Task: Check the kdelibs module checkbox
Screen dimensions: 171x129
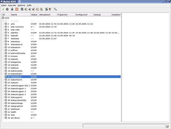Action: pyautogui.click(x=6, y=33)
